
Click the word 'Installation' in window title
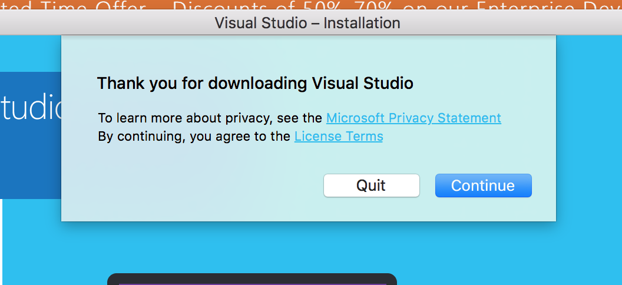[x=362, y=22]
